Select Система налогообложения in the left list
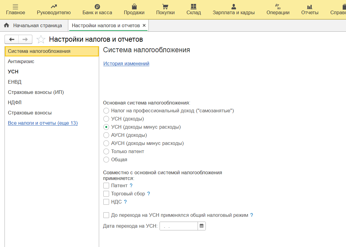This screenshot has height=247, width=346. [x=52, y=51]
